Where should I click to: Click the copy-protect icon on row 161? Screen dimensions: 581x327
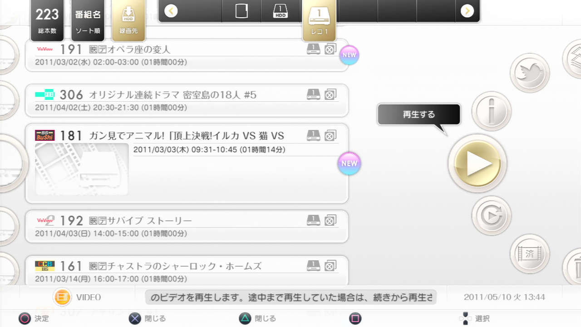click(330, 265)
